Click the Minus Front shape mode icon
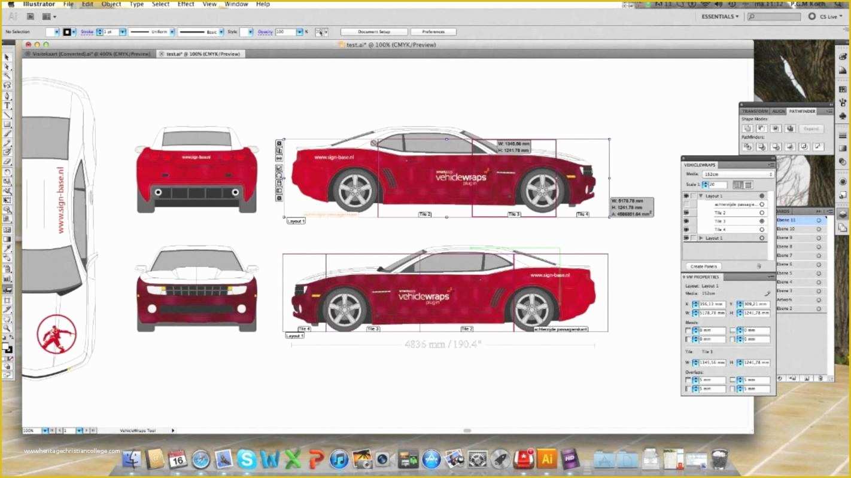The height and width of the screenshot is (478, 851). (x=762, y=128)
